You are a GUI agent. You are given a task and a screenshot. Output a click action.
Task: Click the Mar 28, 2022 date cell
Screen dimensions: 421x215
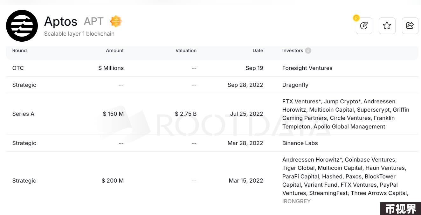tap(245, 143)
